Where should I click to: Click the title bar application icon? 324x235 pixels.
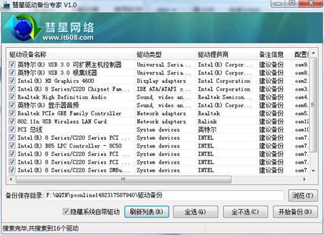pos(6,5)
